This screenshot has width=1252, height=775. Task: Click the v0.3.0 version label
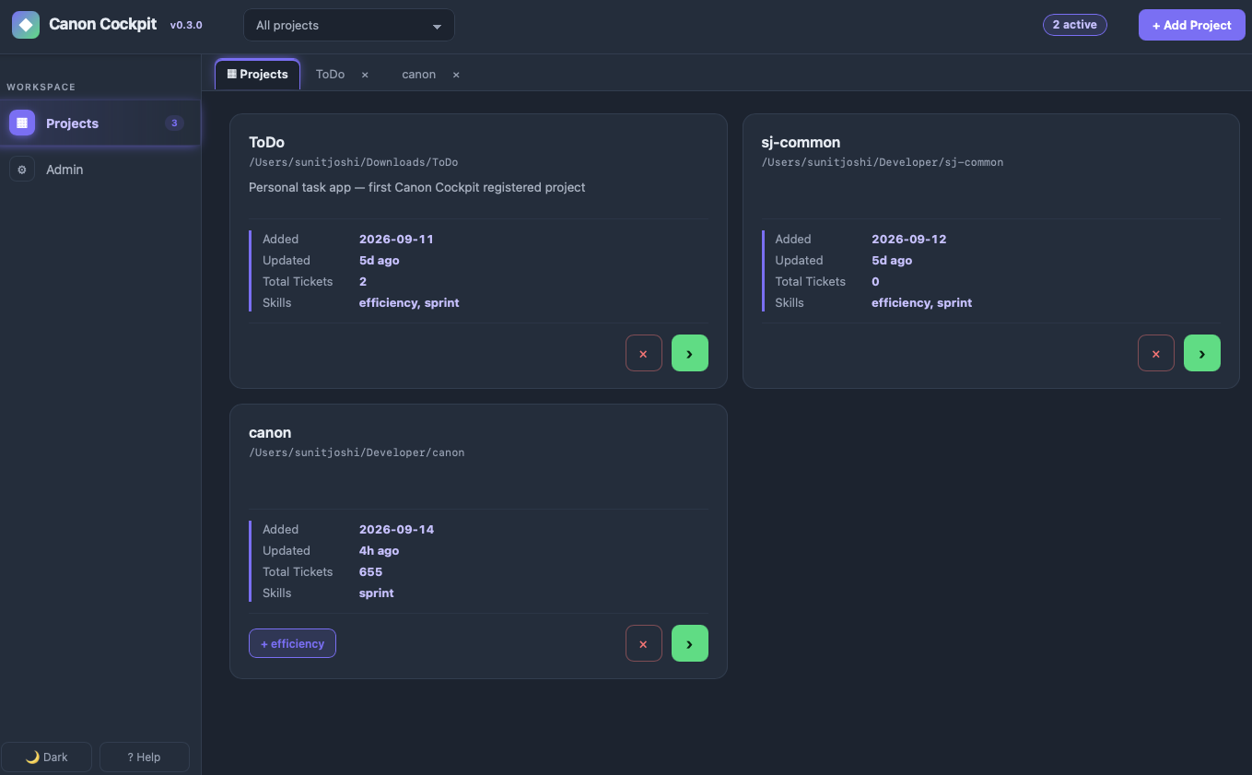pos(186,26)
